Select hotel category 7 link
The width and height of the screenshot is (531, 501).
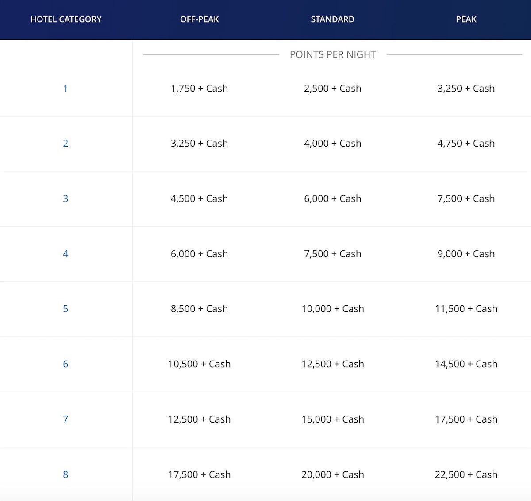(65, 419)
